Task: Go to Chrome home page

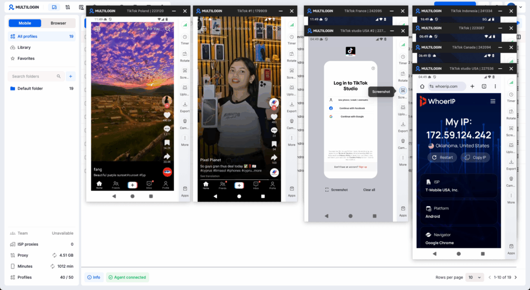Action: pos(422,86)
